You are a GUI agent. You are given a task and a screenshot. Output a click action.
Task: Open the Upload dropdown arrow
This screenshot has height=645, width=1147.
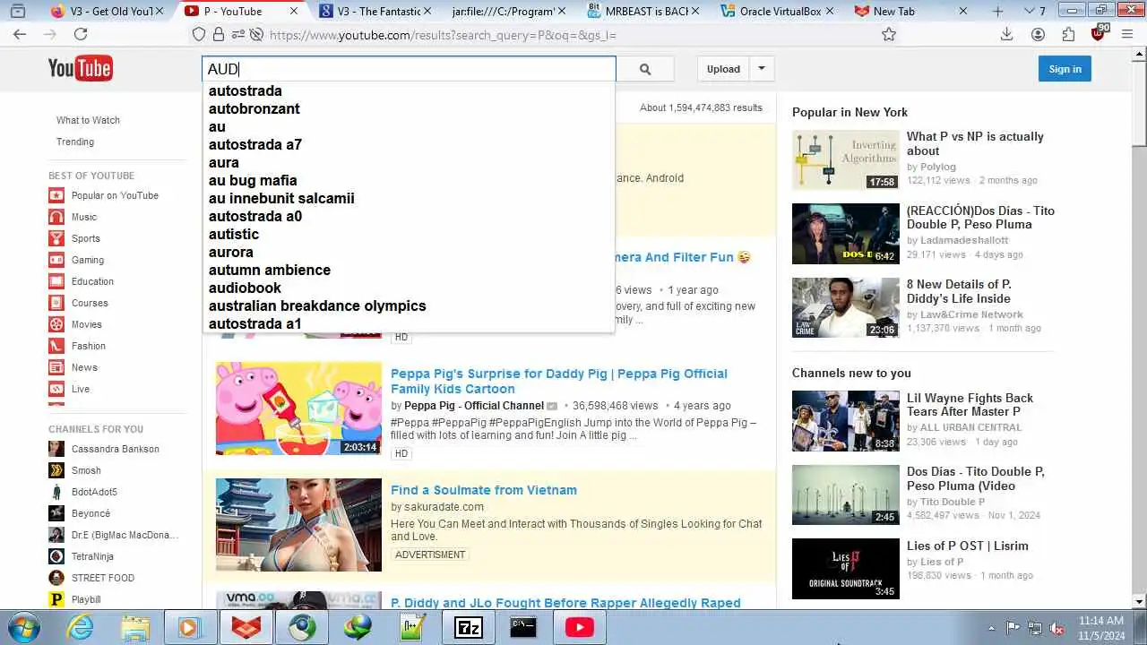[x=762, y=69]
